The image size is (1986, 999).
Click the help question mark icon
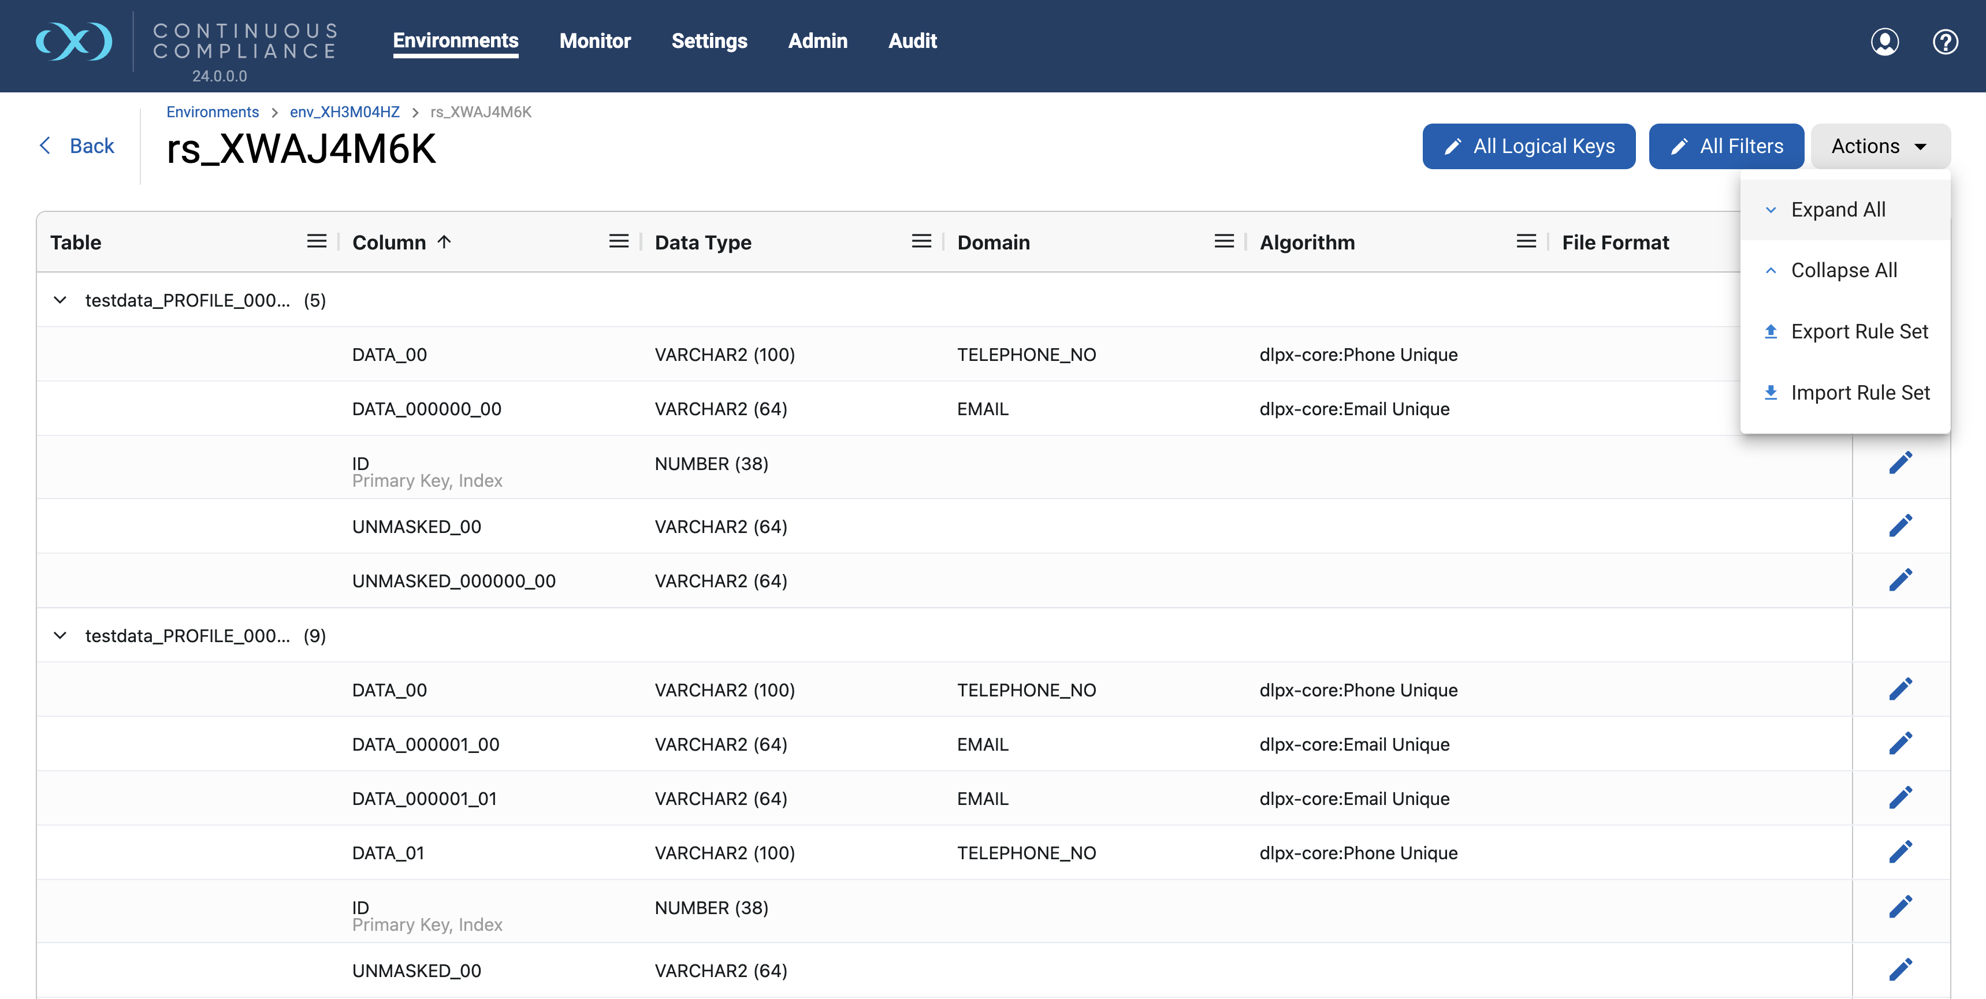(x=1944, y=42)
